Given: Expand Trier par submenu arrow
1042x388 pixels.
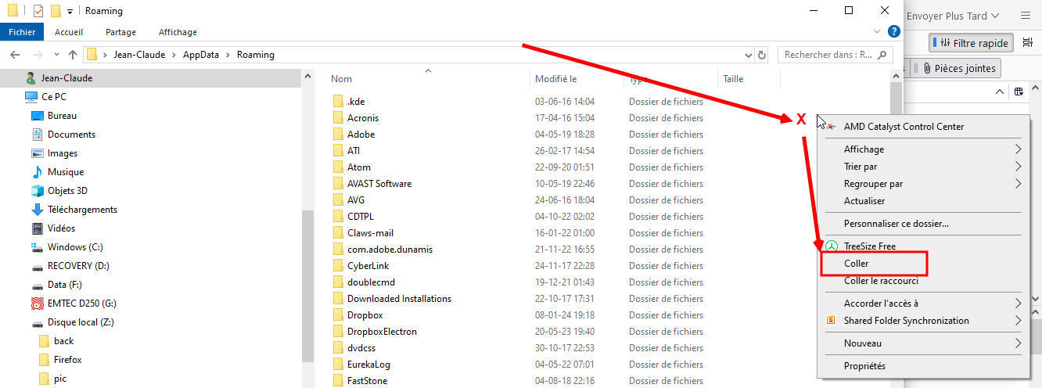Looking at the screenshot, I should pyautogui.click(x=1019, y=167).
